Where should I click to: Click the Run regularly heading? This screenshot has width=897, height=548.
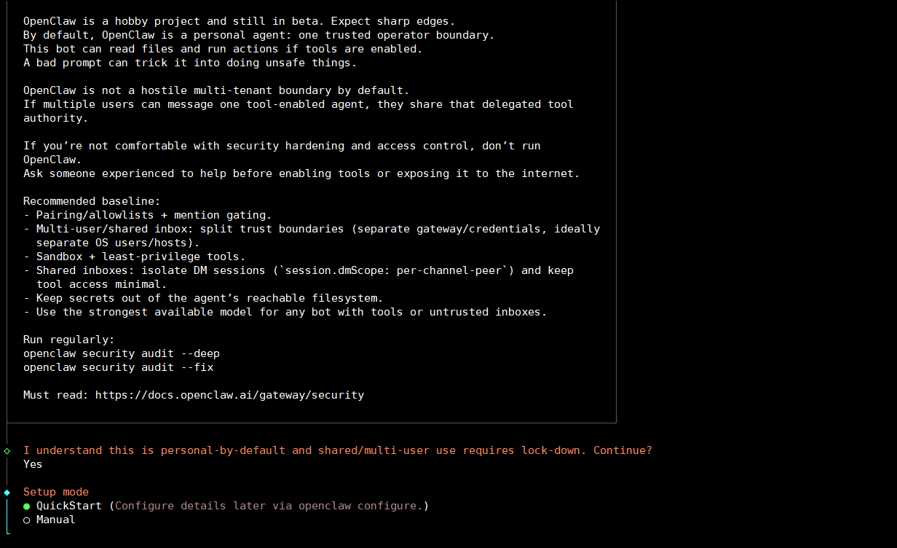pyautogui.click(x=68, y=340)
